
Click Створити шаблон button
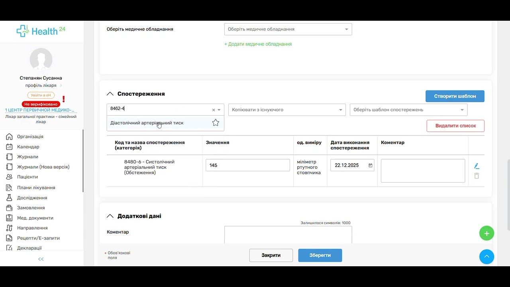tap(455, 96)
